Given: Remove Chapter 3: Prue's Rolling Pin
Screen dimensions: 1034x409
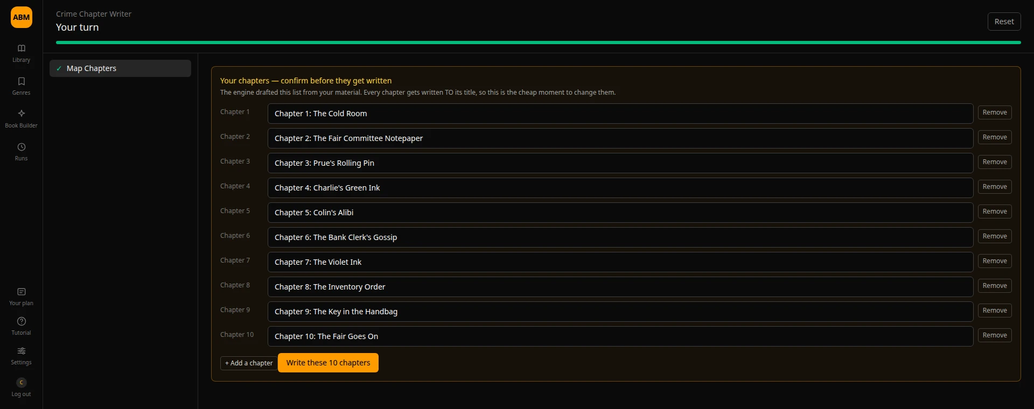Looking at the screenshot, I should [x=995, y=162].
